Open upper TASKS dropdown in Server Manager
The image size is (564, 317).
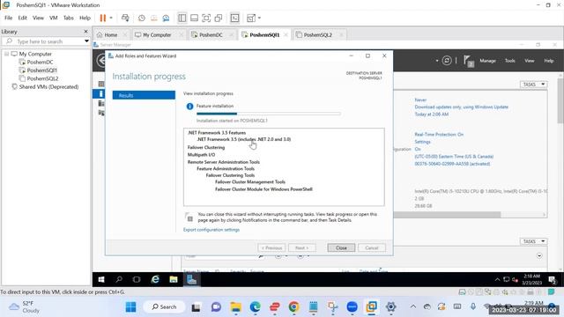click(x=533, y=85)
